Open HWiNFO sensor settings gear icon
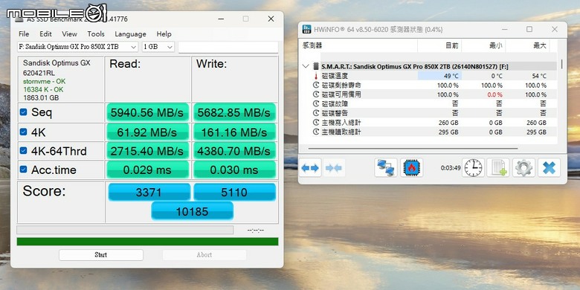The width and height of the screenshot is (580, 290). click(523, 168)
